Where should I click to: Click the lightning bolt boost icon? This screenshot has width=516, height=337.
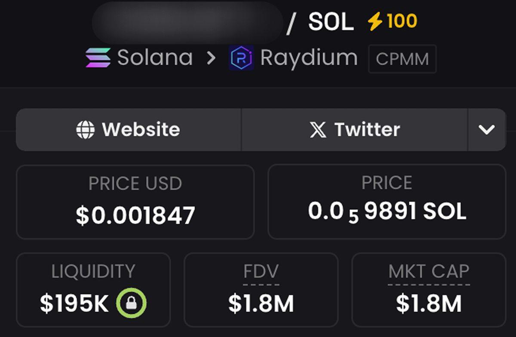[375, 21]
